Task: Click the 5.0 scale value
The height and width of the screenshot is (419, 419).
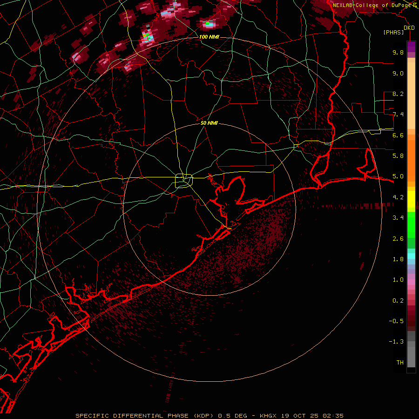Action: [x=398, y=176]
